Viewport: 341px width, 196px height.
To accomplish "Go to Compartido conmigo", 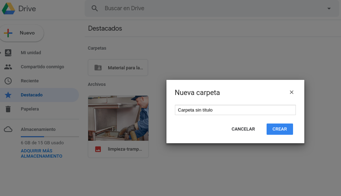I will [x=42, y=67].
